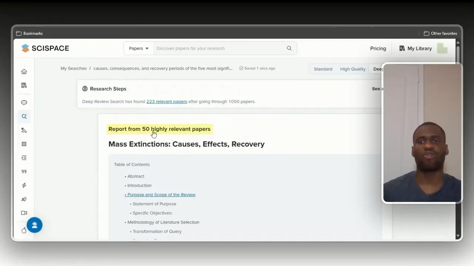Select the Home icon in the sidebar
Viewport: 474px width, 266px height.
pyautogui.click(x=24, y=71)
